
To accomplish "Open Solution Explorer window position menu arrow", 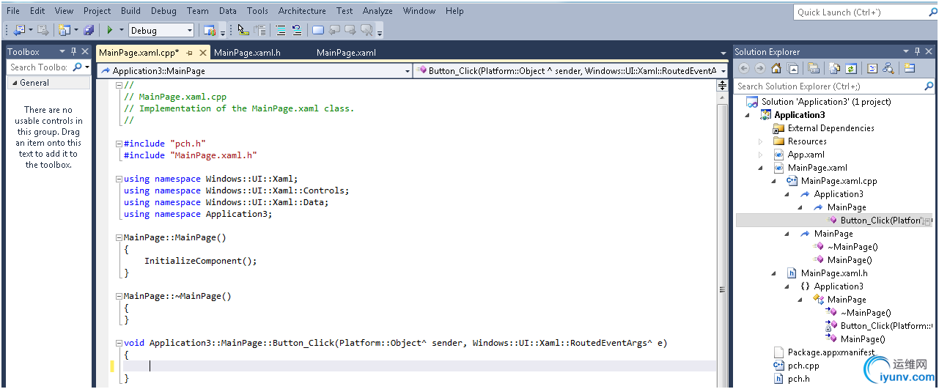I will coord(906,51).
